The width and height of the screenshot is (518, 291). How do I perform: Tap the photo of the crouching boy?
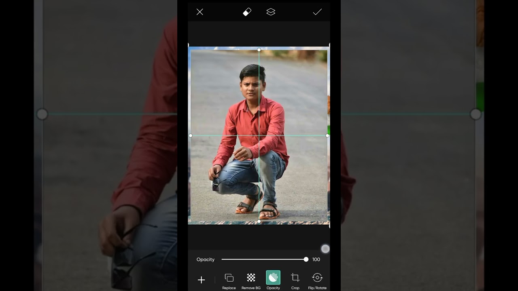(259, 135)
